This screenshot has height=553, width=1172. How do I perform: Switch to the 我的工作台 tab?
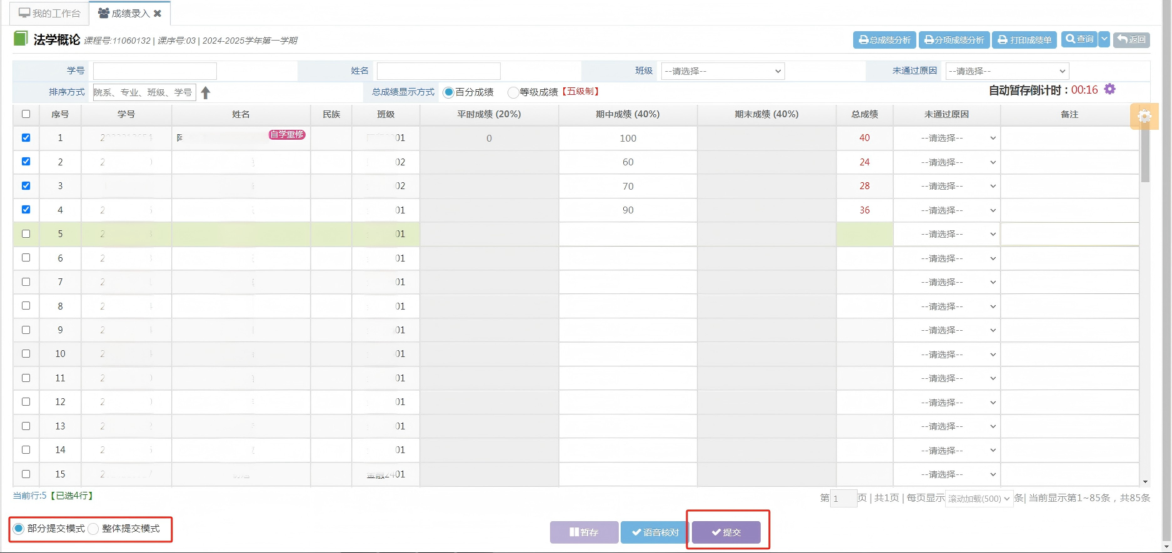click(50, 13)
